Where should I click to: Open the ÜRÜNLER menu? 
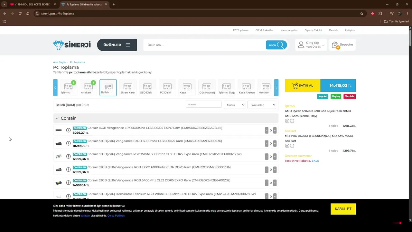(x=117, y=45)
